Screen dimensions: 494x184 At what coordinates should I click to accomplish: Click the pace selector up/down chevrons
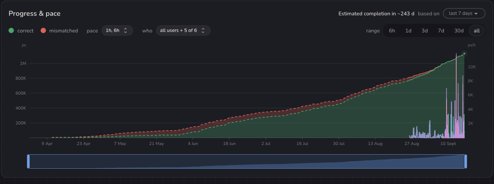125,31
